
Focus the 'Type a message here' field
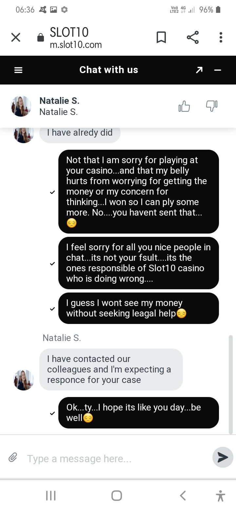(x=115, y=459)
